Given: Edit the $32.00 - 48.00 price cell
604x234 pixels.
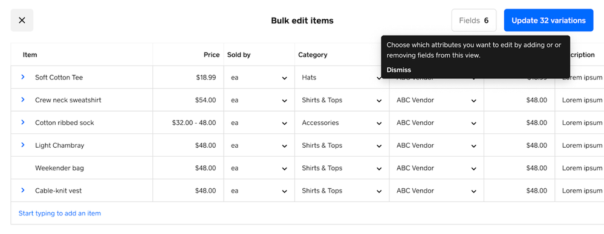Looking at the screenshot, I should click(189, 123).
